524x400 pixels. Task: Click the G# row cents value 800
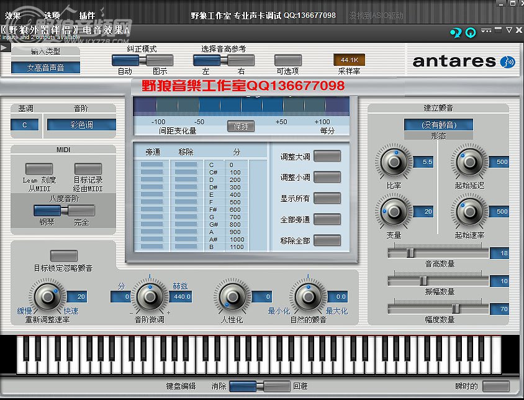[235, 224]
